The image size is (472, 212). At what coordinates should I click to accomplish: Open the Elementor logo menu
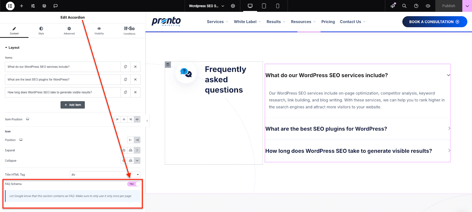coord(10,6)
